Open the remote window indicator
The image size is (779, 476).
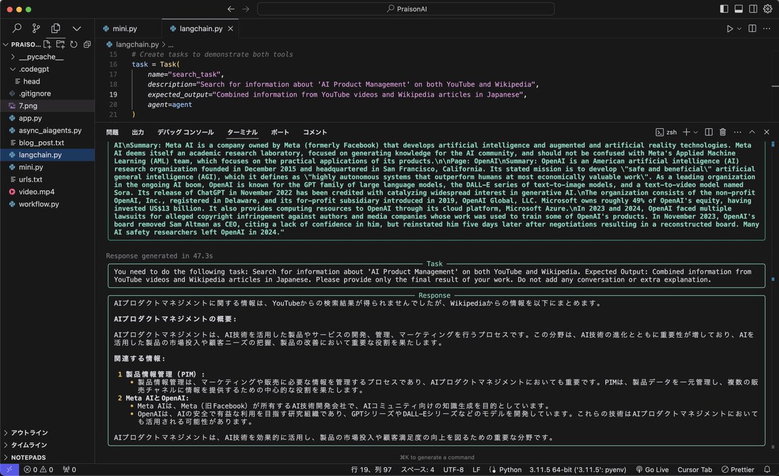[x=9, y=470]
